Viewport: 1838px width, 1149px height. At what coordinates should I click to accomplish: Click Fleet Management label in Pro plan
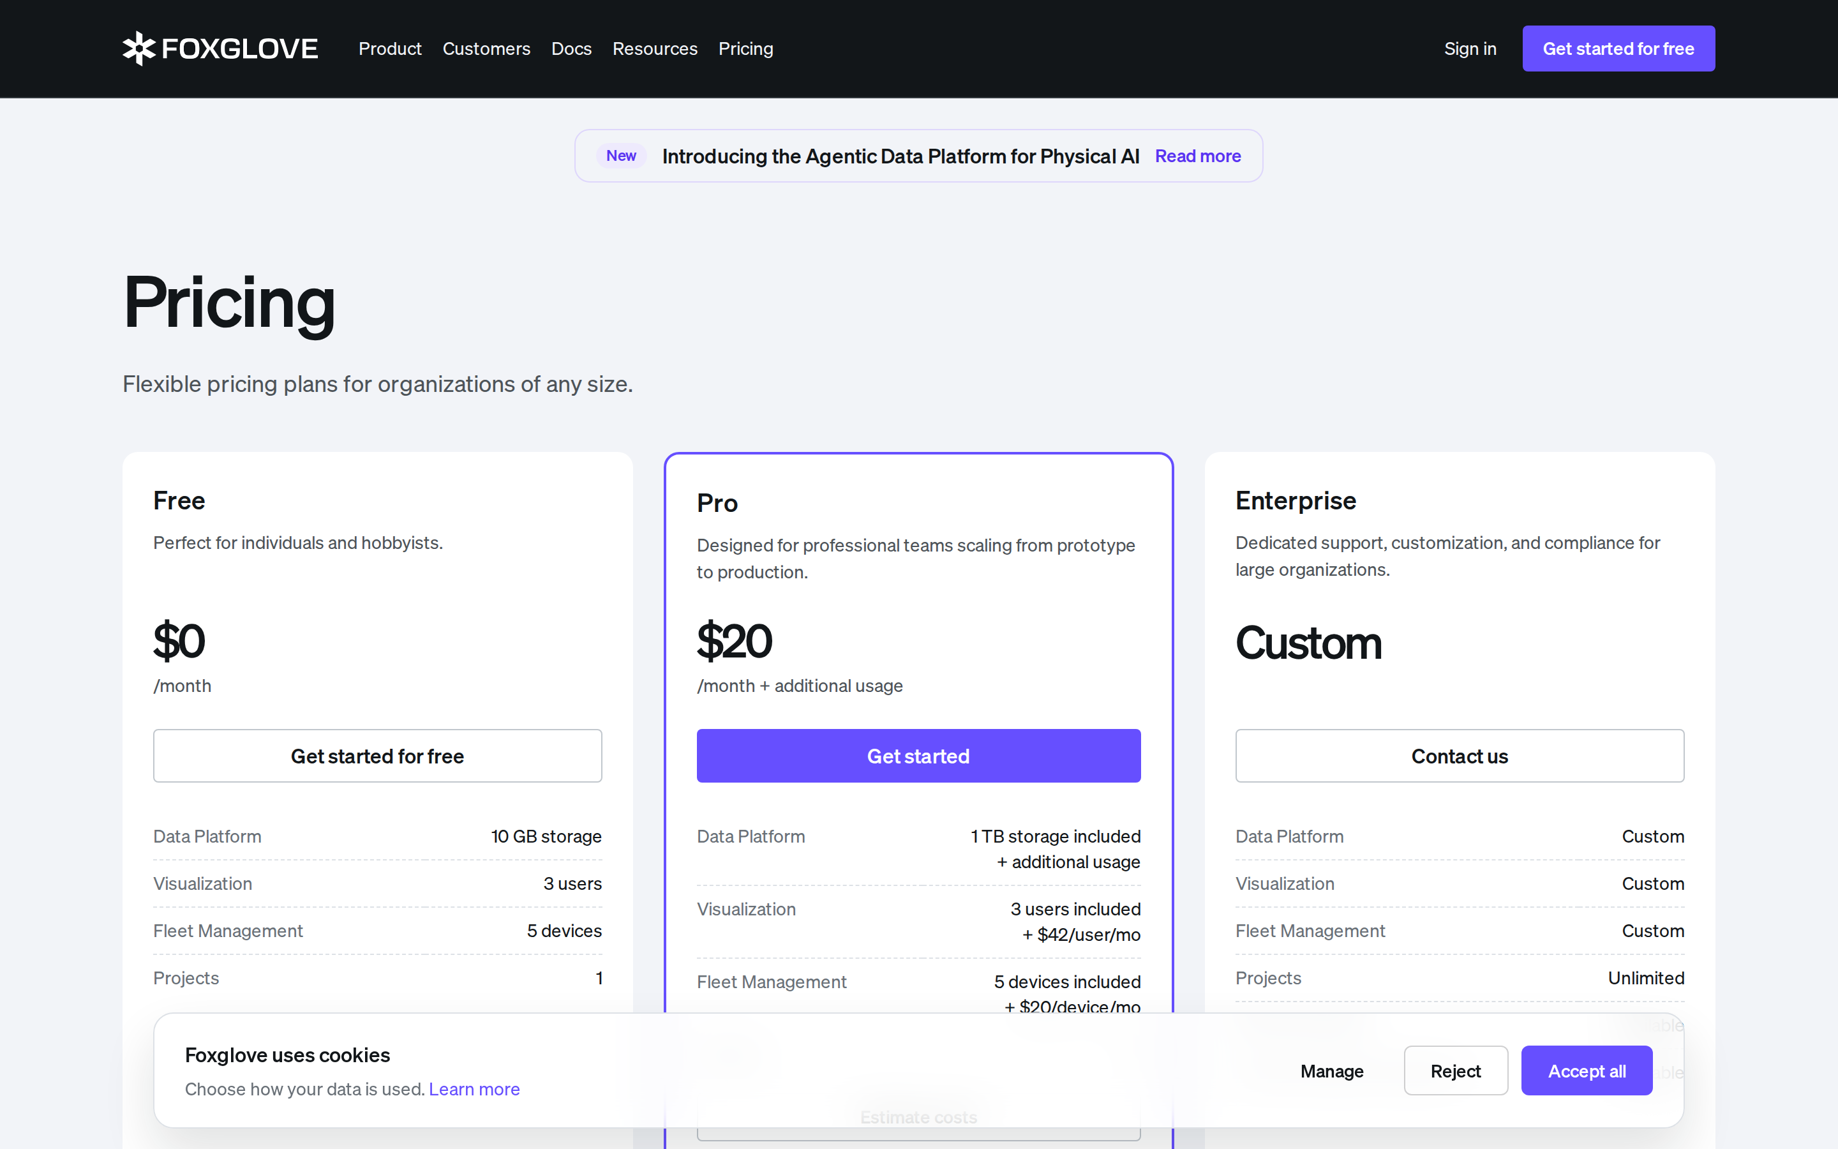pyautogui.click(x=771, y=981)
